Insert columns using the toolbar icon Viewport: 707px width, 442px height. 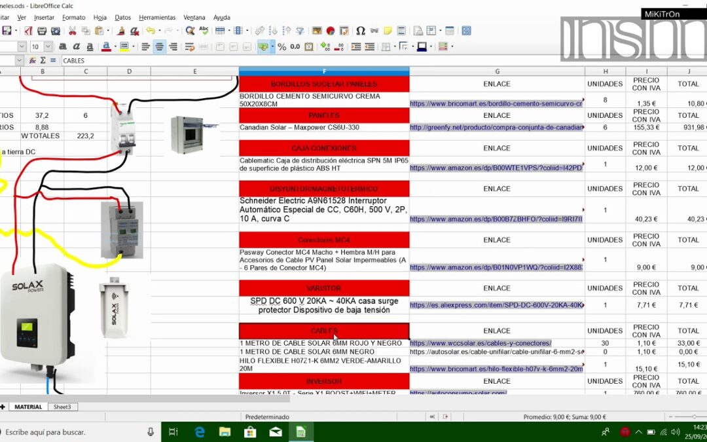click(237, 31)
